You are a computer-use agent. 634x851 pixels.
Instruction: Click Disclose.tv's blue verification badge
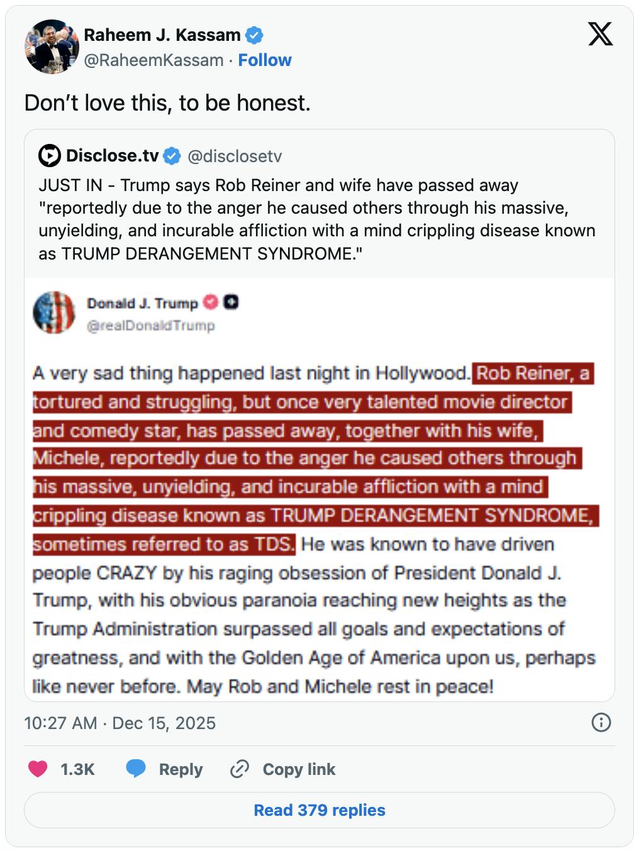(x=172, y=156)
